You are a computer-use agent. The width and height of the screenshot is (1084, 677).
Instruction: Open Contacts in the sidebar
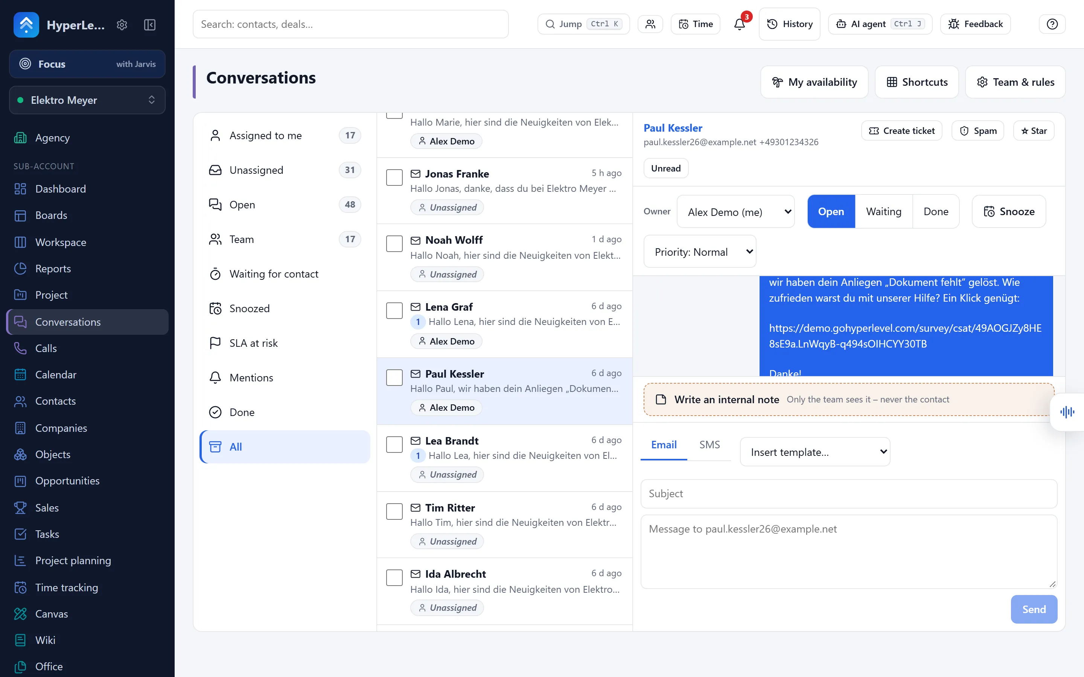coord(87,401)
